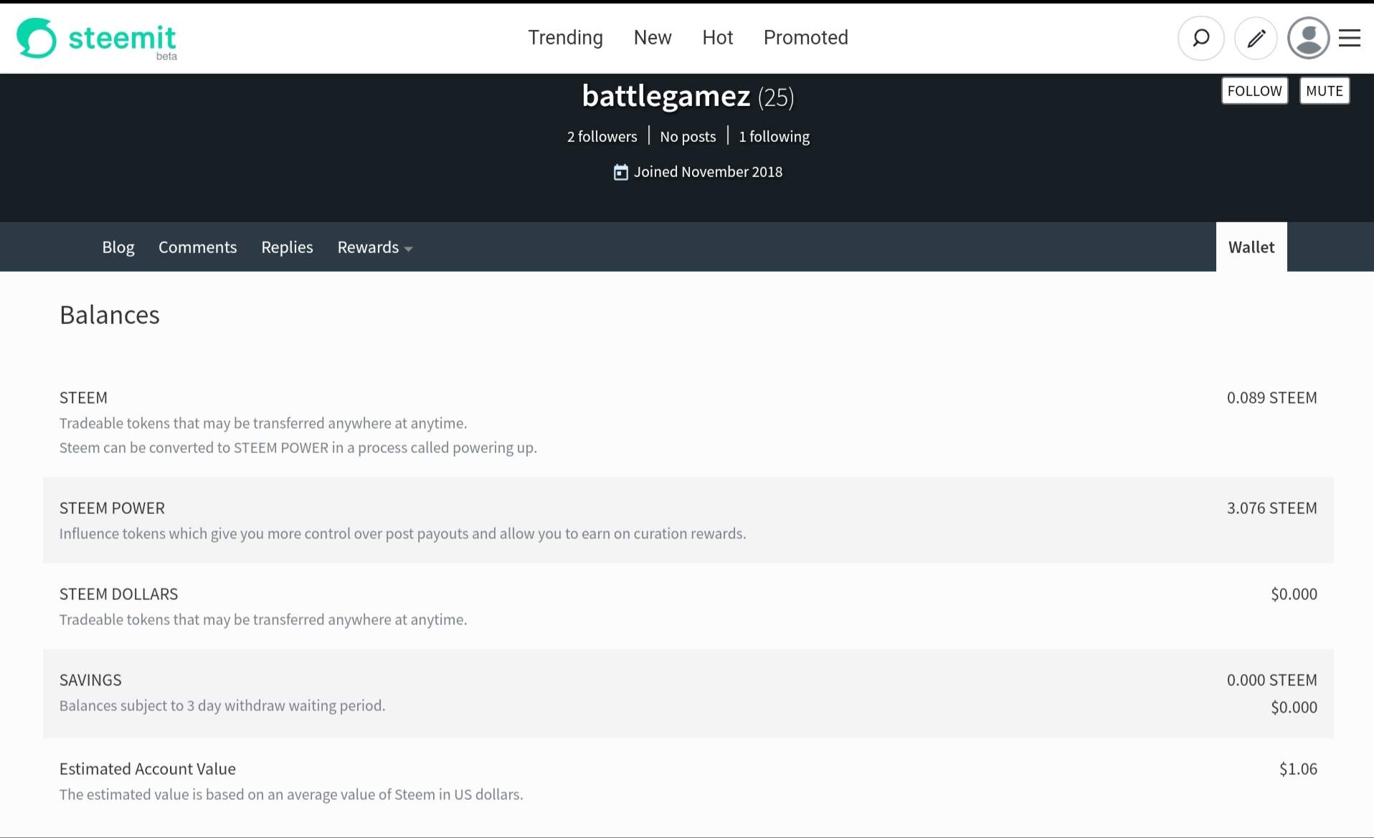Select the Wallet tab
The height and width of the screenshot is (838, 1374).
(1251, 247)
